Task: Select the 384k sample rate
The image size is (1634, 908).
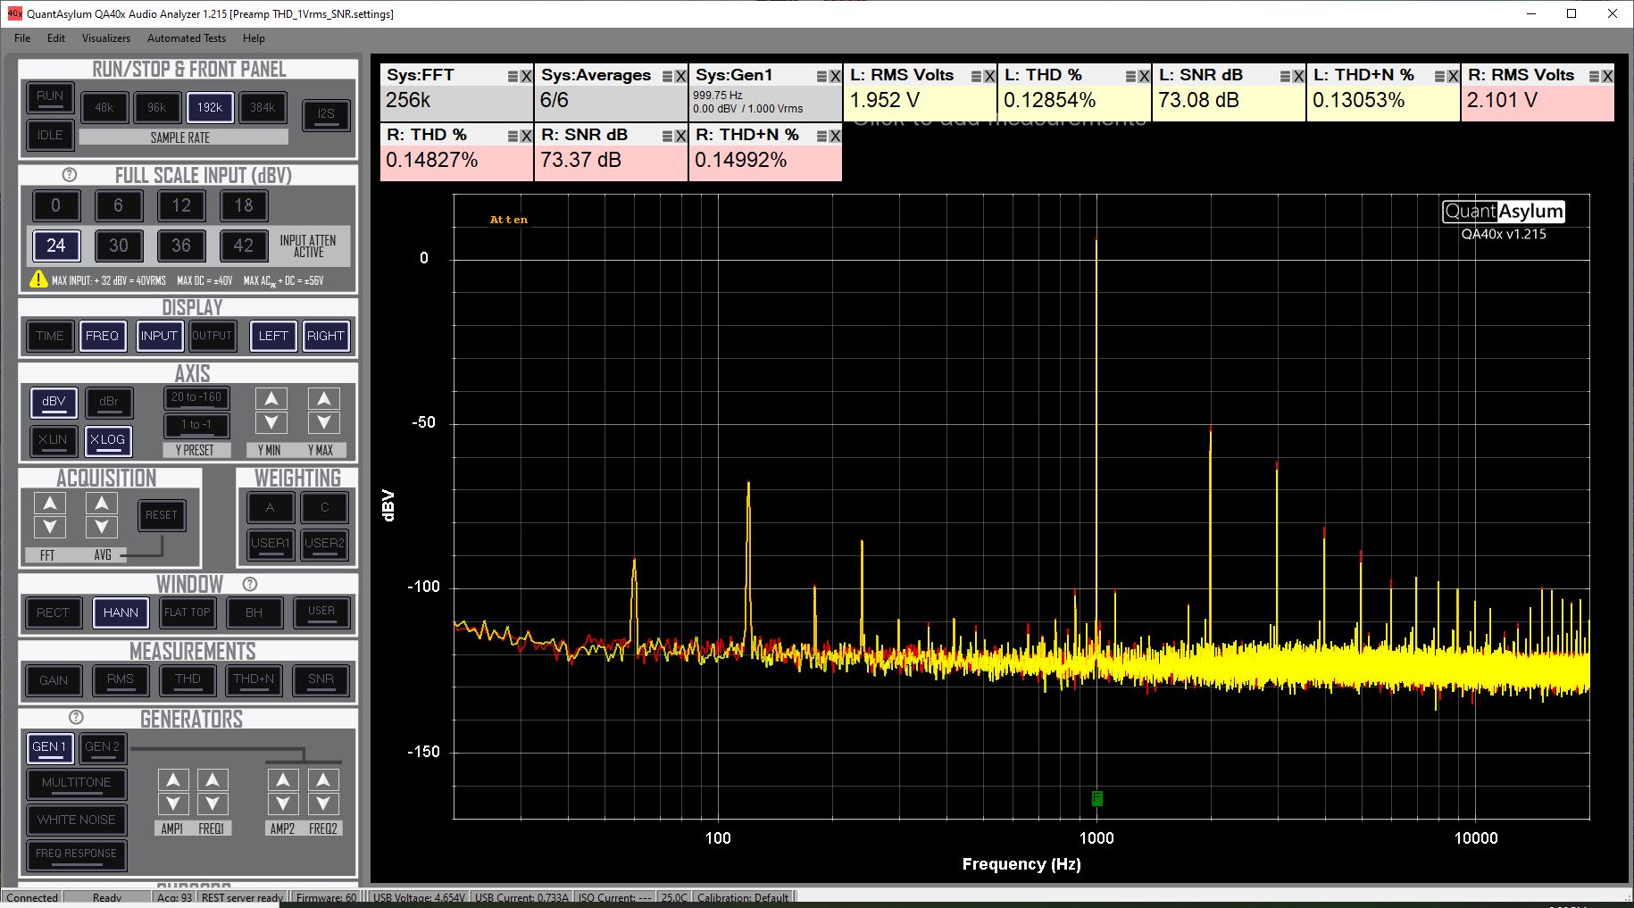Action: 263,108
